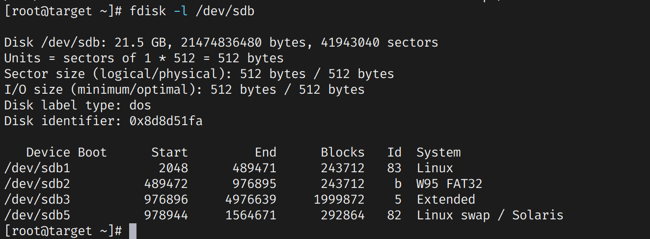650x239 pixels.
Task: Click the /dev/sdb5 device name
Action: [x=37, y=215]
